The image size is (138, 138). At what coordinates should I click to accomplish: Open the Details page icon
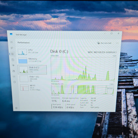point(14,77)
